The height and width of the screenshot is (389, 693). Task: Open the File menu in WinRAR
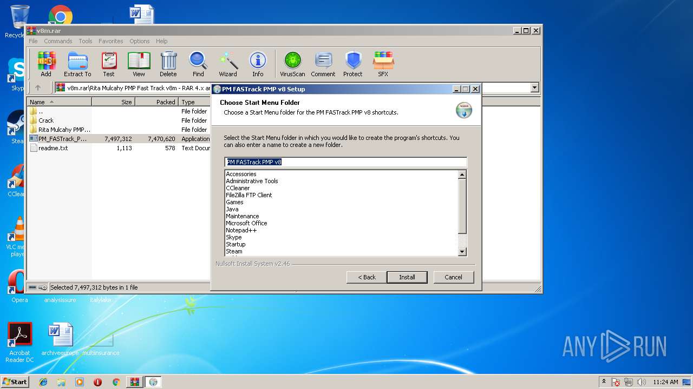pyautogui.click(x=33, y=41)
